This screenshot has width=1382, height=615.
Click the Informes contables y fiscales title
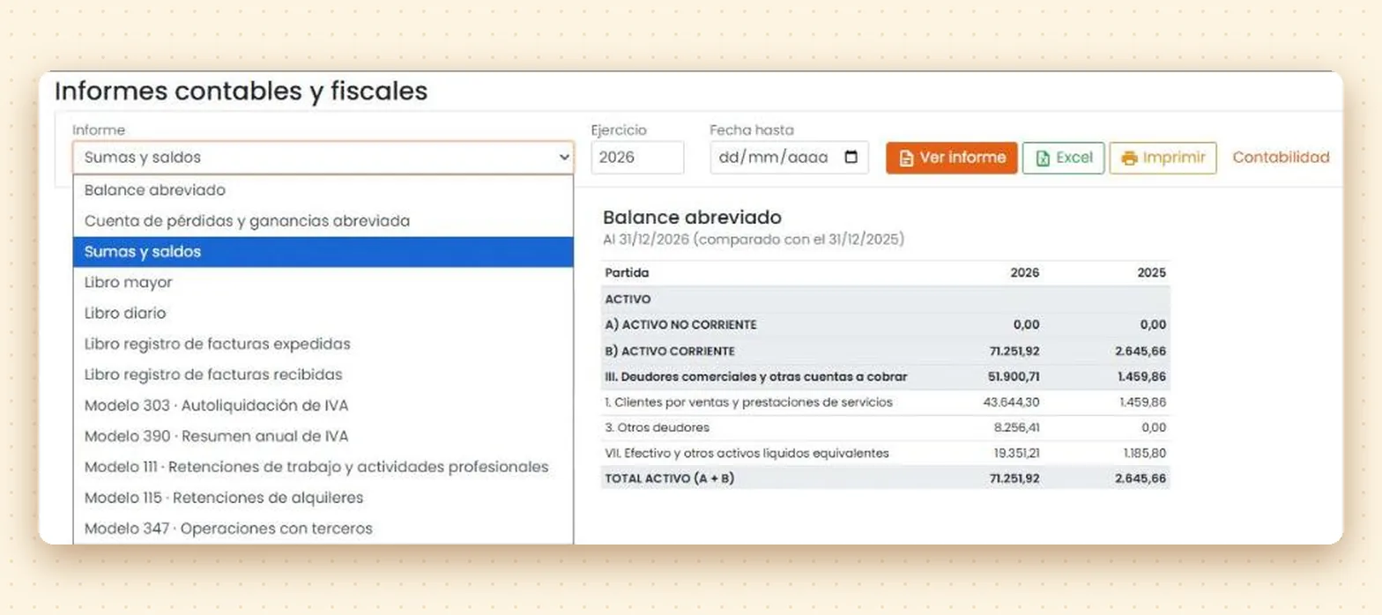(x=241, y=92)
